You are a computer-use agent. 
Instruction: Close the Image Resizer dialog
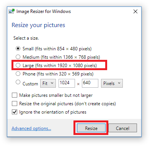(x=135, y=11)
